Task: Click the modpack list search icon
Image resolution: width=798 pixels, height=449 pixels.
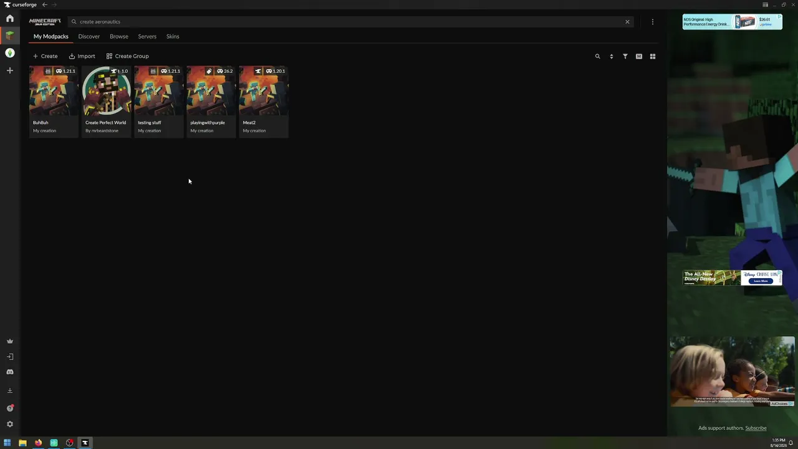Action: coord(597,56)
